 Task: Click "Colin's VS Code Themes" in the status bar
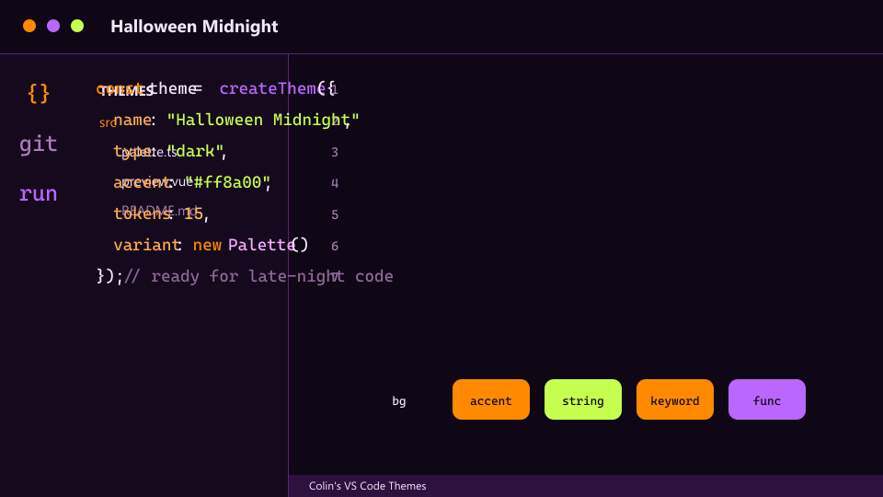[x=367, y=486]
